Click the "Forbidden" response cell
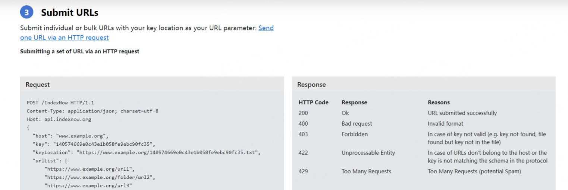Screen dimensions: 568x190 [354, 134]
